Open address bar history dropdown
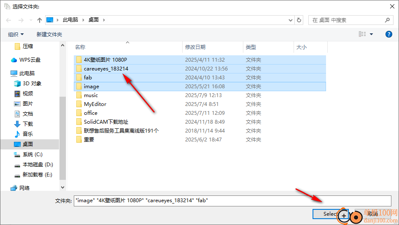Image resolution: width=399 pixels, height=225 pixels. [290, 20]
